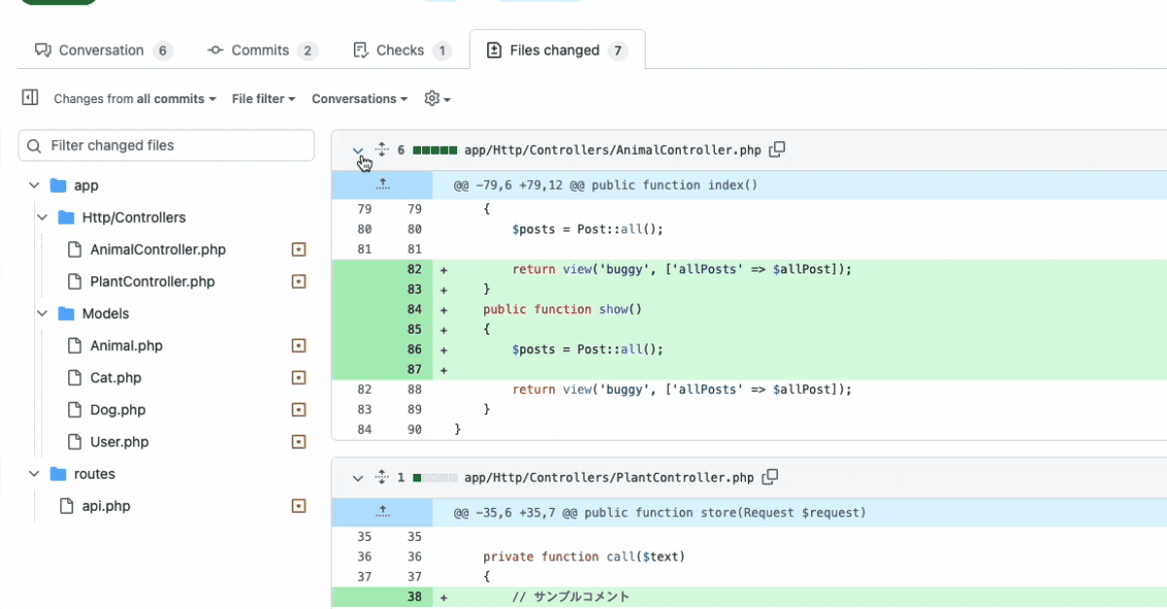This screenshot has height=609, width=1167.
Task: Click the conversation speech bubble icon
Action: [42, 51]
